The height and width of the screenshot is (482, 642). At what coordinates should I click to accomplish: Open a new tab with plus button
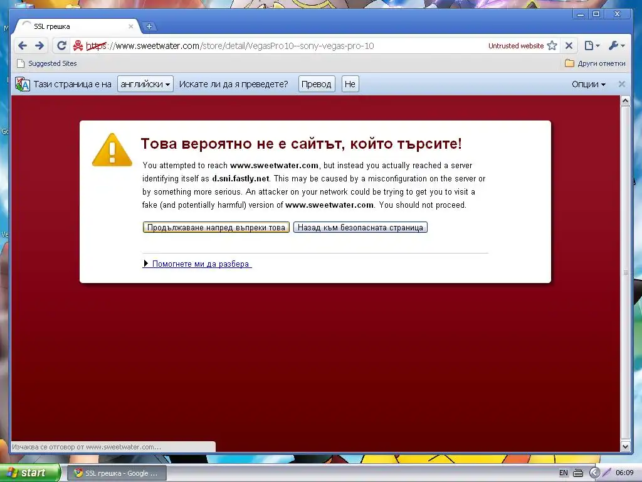[x=149, y=26]
